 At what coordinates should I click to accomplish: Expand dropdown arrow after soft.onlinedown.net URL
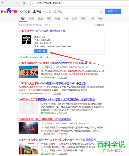(x=44, y=57)
